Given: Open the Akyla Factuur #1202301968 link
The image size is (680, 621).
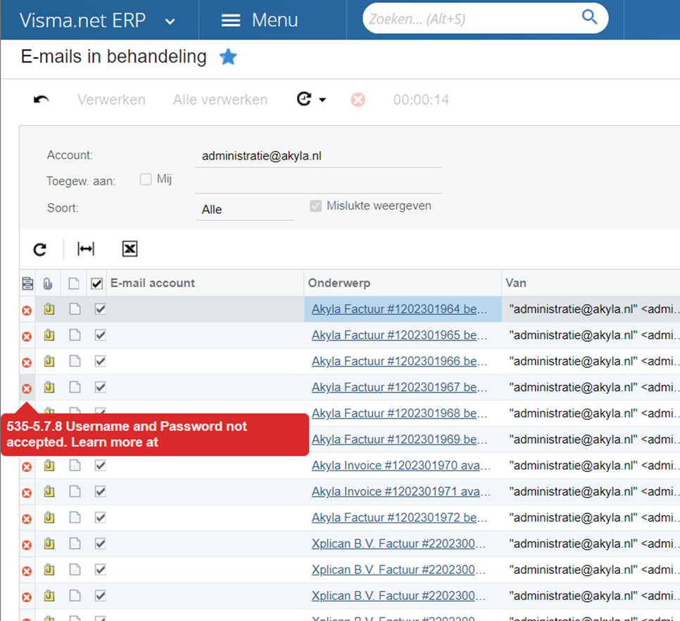Looking at the screenshot, I should click(x=399, y=413).
